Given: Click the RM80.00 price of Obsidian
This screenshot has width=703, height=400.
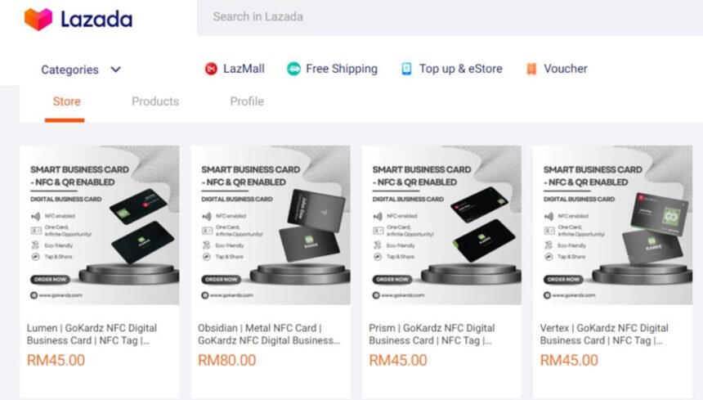Looking at the screenshot, I should (x=226, y=360).
